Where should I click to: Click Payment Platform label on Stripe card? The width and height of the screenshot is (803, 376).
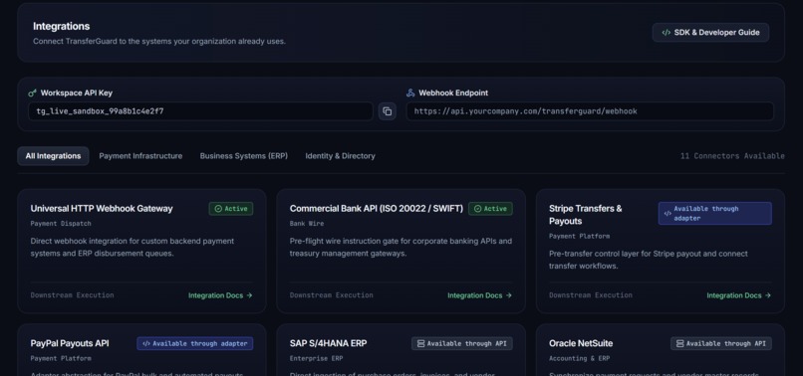tap(579, 237)
